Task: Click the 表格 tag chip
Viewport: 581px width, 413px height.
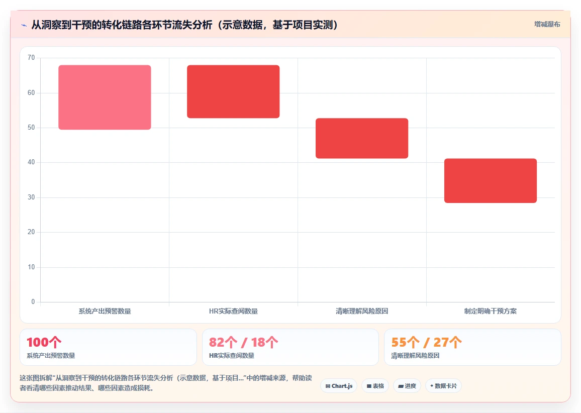Action: [x=375, y=386]
